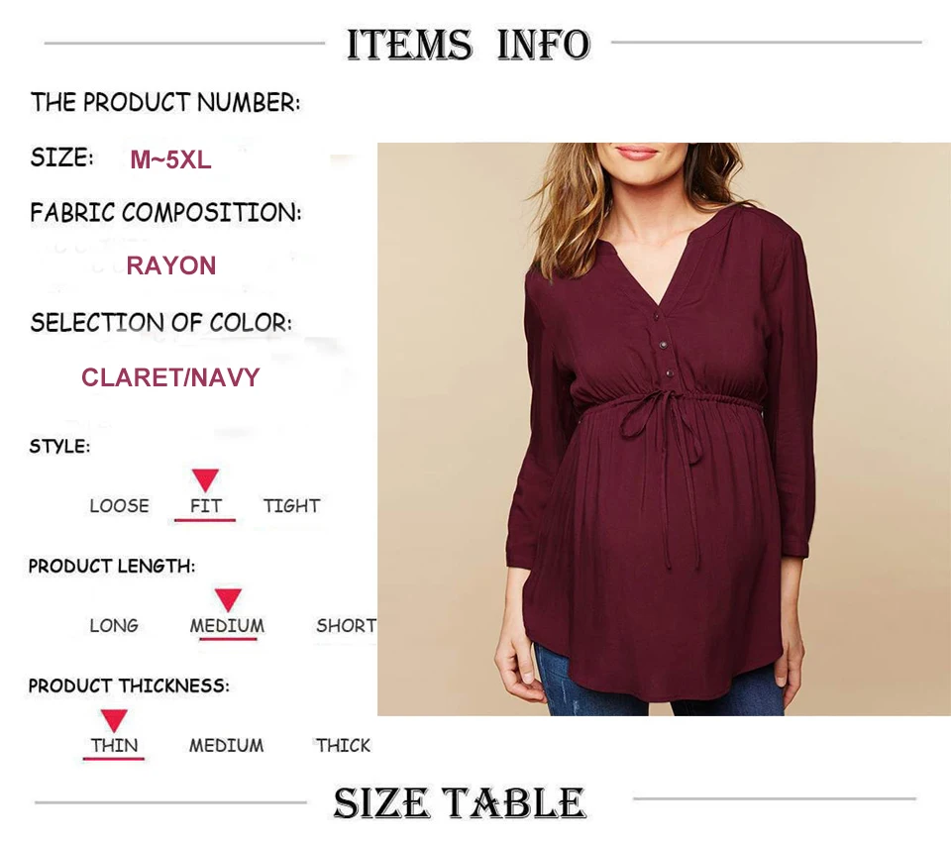Click THE PRODUCT NUMBER label

coord(165,102)
